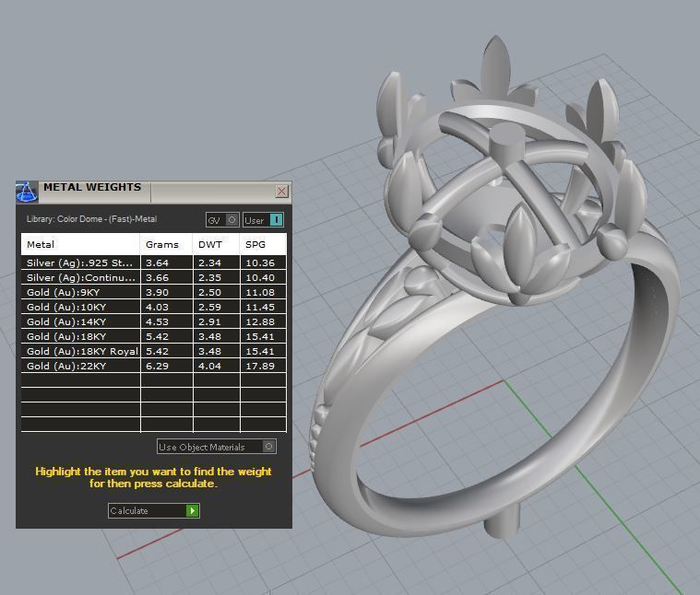Toggle the GV library option
700x595 pixels.
(x=222, y=220)
